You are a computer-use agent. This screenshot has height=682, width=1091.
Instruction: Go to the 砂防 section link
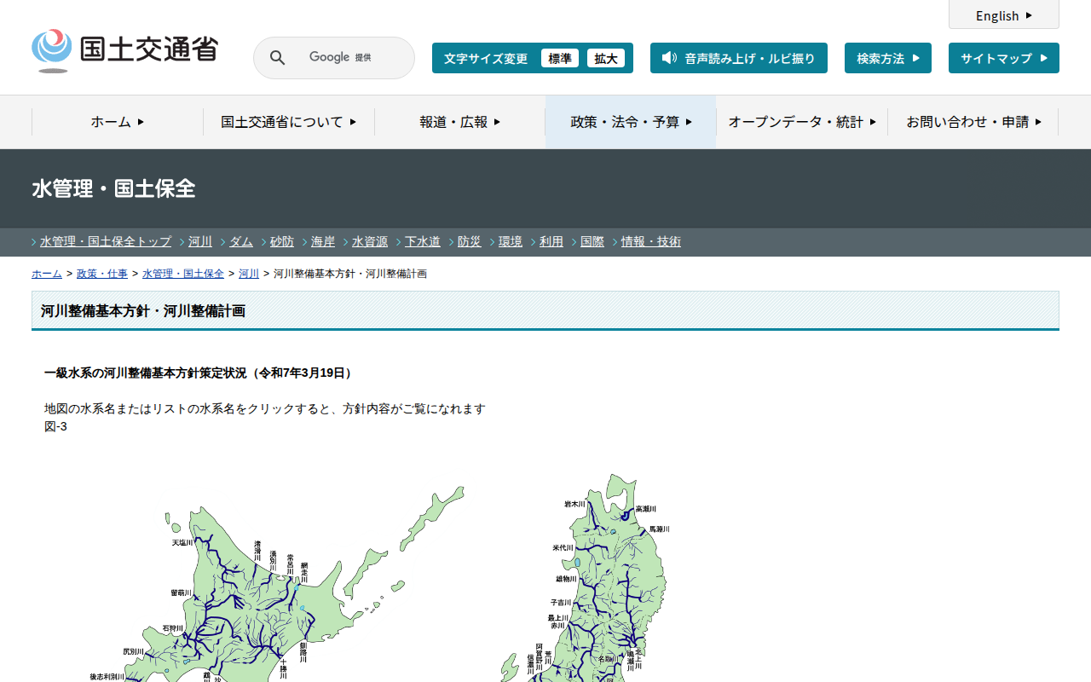(282, 241)
